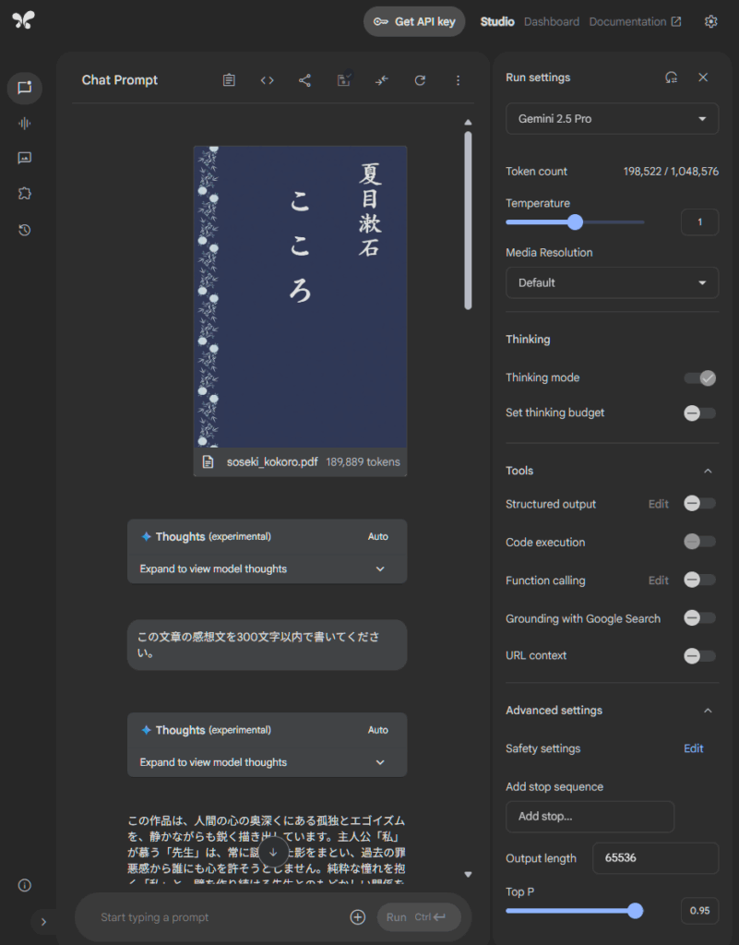Viewport: 739px width, 945px height.
Task: Edit Function calling settings
Action: point(659,580)
